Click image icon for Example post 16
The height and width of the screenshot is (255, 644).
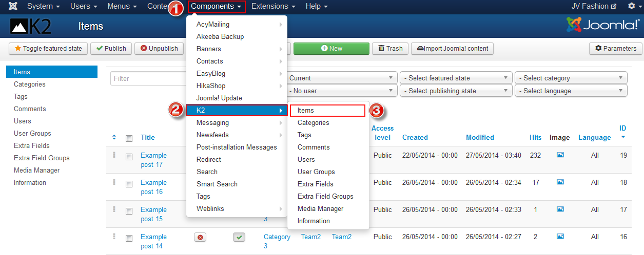pos(560,182)
